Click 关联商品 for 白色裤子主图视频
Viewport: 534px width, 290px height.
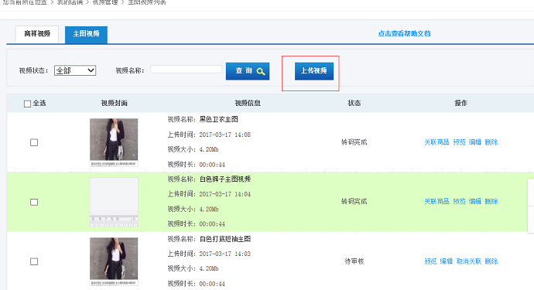pyautogui.click(x=436, y=202)
